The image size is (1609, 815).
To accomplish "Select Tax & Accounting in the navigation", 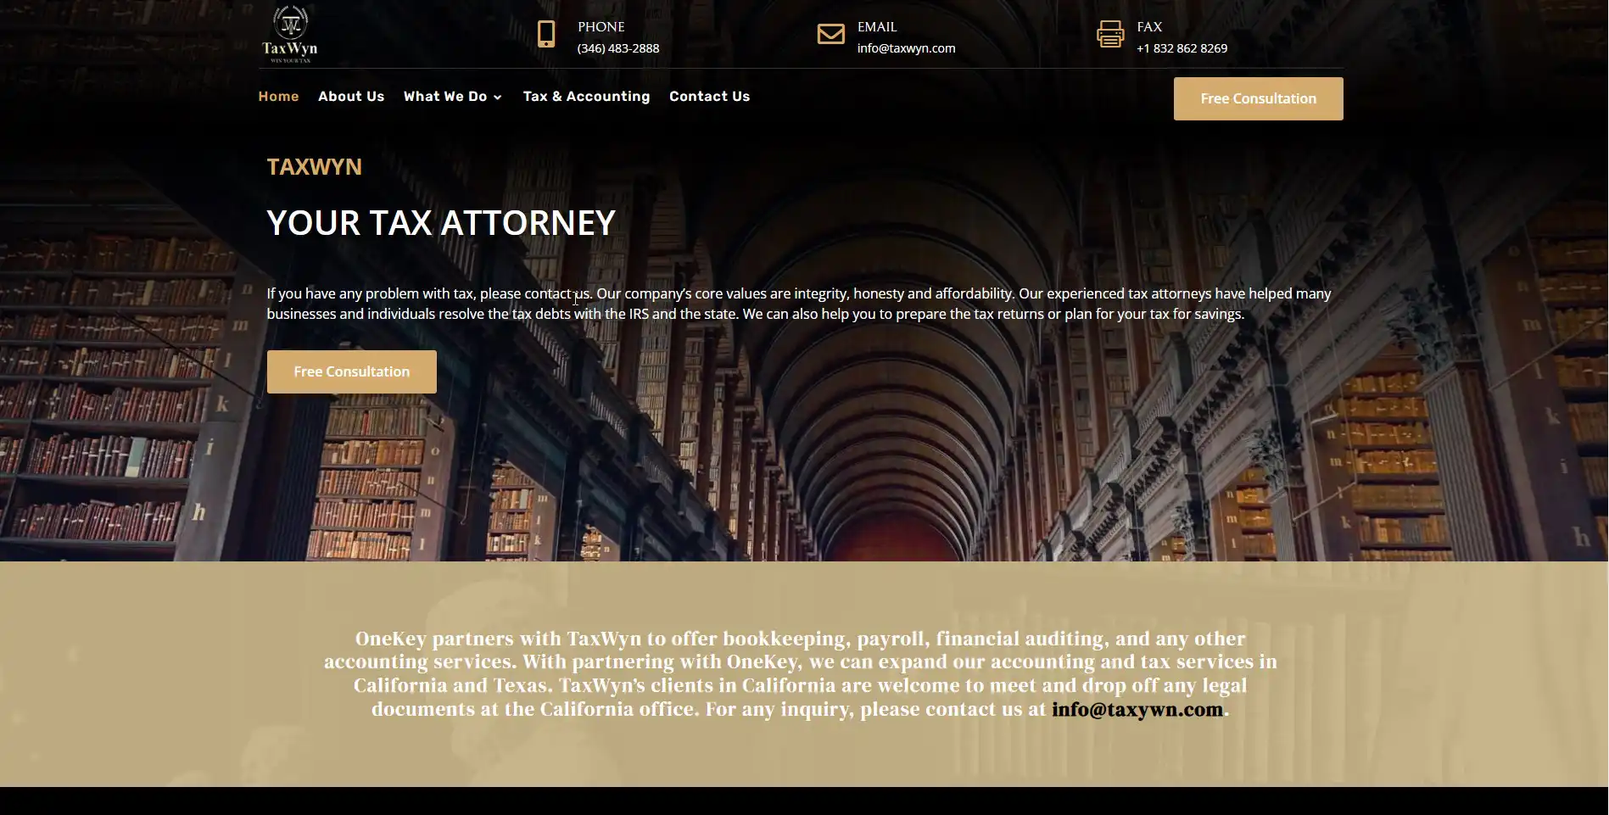I will (586, 97).
